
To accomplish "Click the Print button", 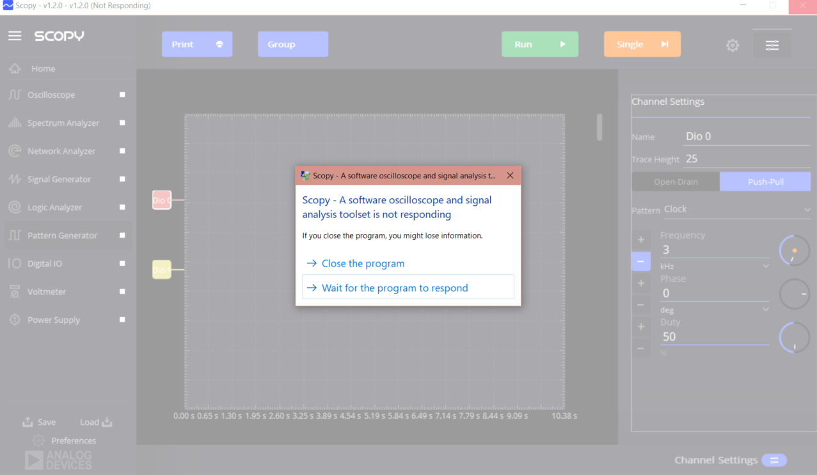I will tap(197, 44).
